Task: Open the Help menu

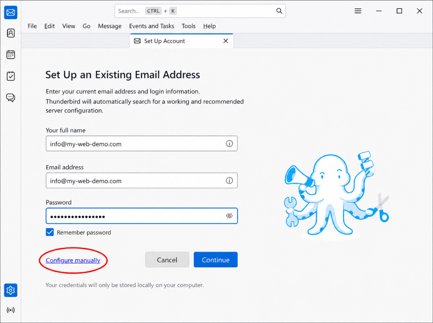Action: 209,26
